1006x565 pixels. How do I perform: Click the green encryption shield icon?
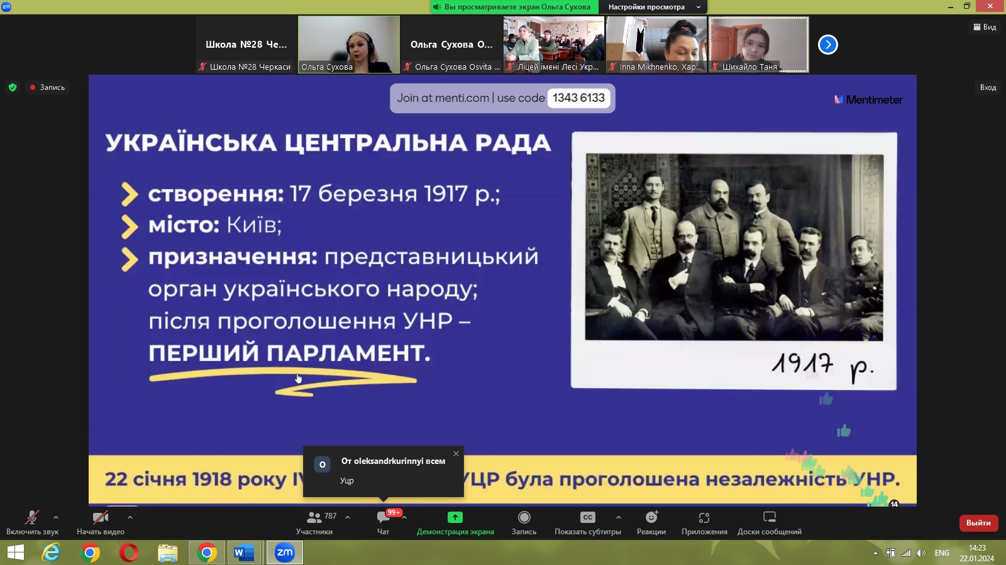[x=13, y=87]
